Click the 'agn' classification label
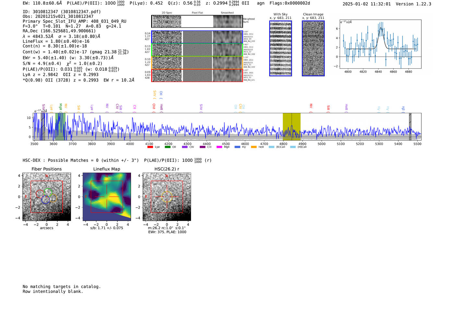The width and height of the screenshot is (454, 309). point(261,3)
